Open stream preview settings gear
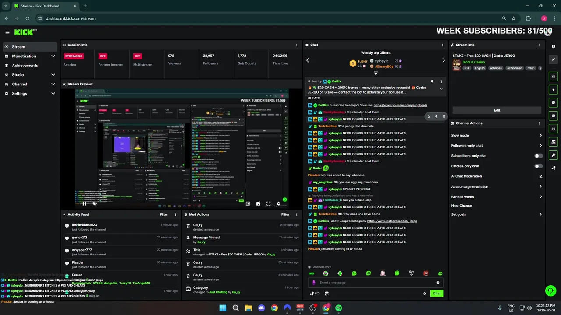Screen dimensions: 561x315 tap(279, 203)
